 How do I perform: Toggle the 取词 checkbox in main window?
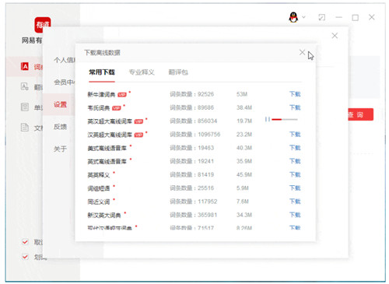click(x=25, y=242)
